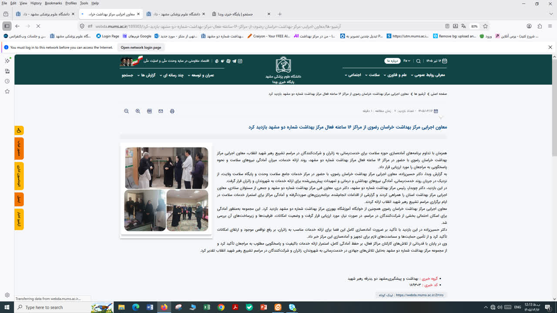Launch Google Chrome from the taskbar

point(221,307)
